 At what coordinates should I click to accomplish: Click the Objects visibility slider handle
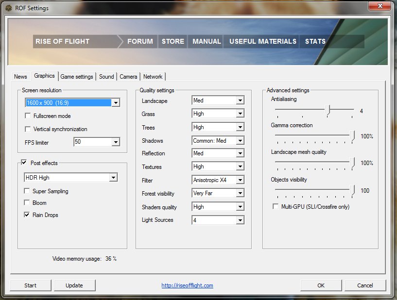coord(352,190)
